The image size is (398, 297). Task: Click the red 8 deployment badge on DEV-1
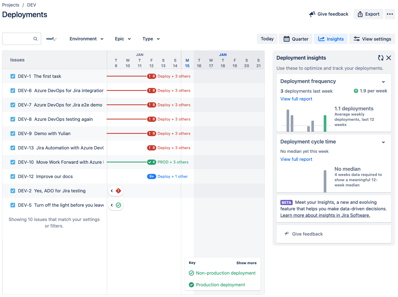(152, 76)
